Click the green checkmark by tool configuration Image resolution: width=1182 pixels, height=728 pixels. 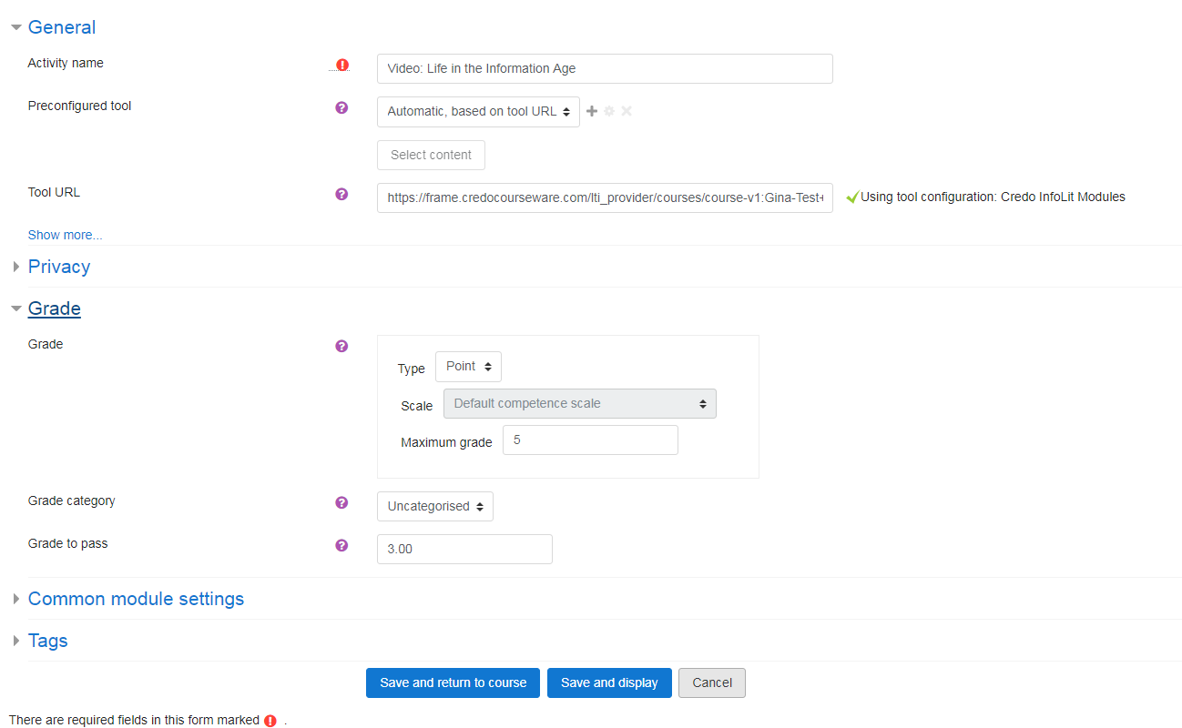click(852, 197)
